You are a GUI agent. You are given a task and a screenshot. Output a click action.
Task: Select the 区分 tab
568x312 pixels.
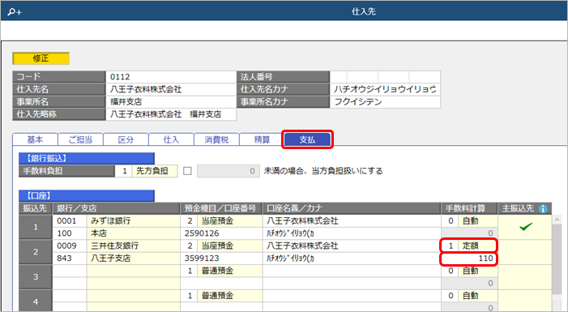[x=126, y=139]
